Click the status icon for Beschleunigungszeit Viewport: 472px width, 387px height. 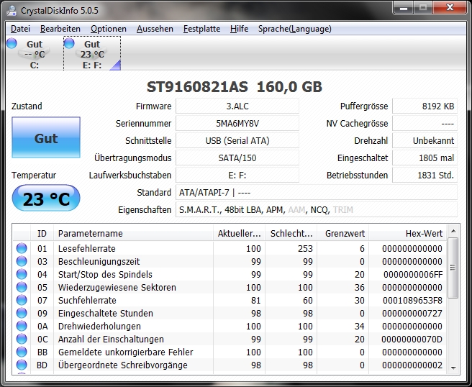[x=22, y=261]
